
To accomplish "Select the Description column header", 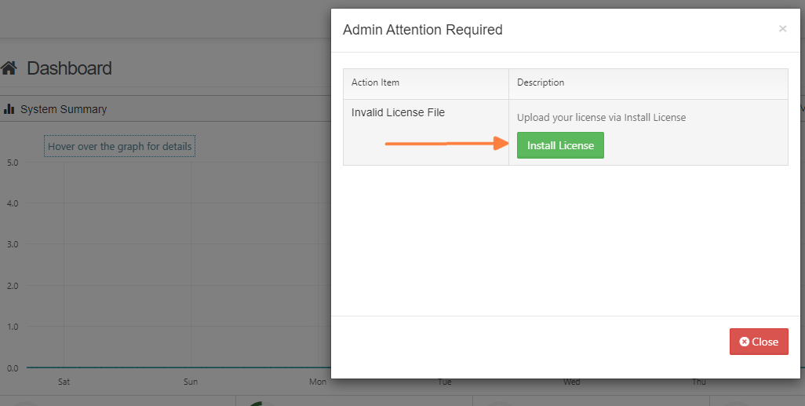I will [x=540, y=82].
